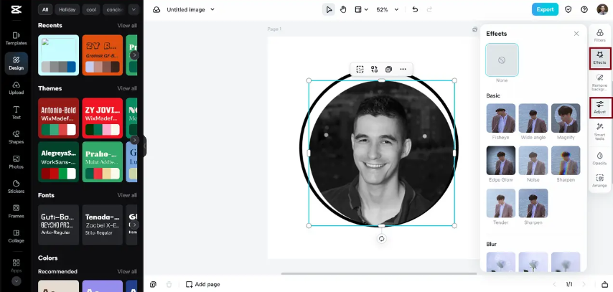Select the cool filter tab
The width and height of the screenshot is (613, 292).
pyautogui.click(x=91, y=10)
